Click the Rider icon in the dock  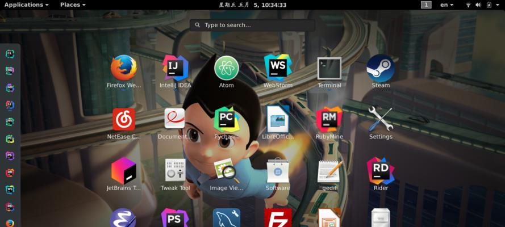(10, 207)
